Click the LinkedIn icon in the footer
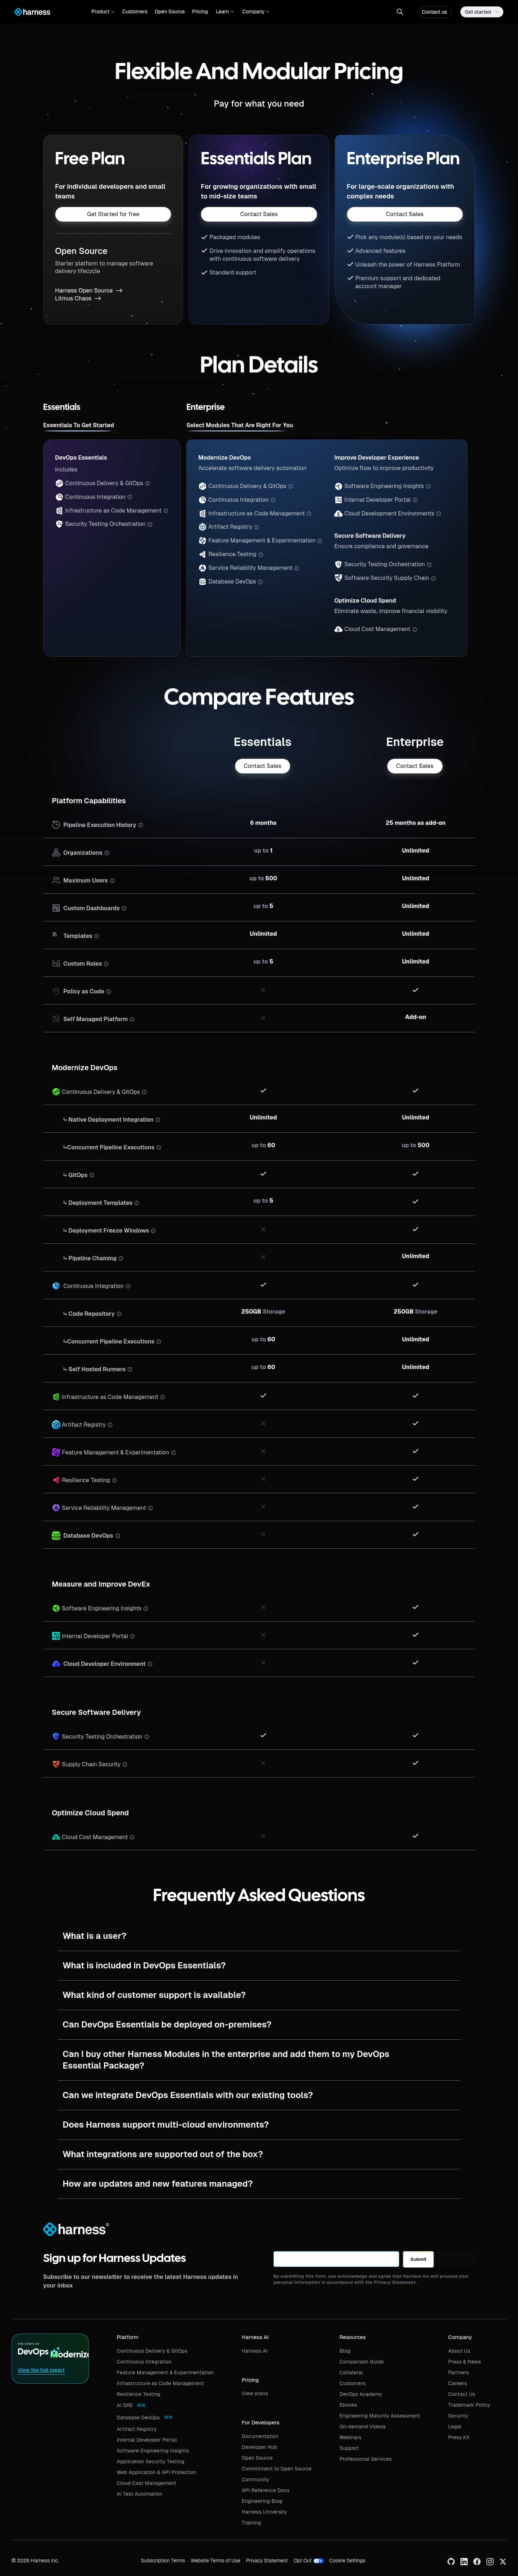 point(464,2562)
